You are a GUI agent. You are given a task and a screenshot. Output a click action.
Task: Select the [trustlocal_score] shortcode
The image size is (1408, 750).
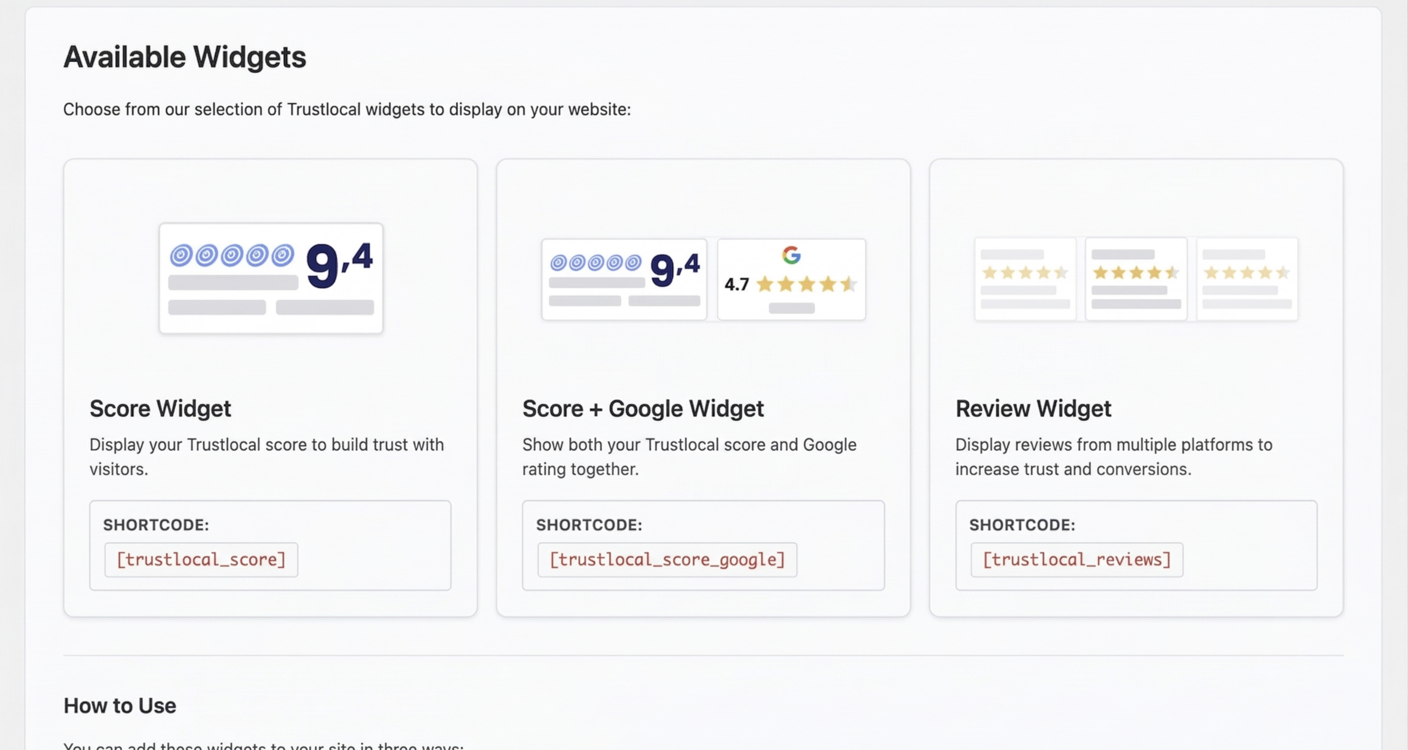pos(201,559)
